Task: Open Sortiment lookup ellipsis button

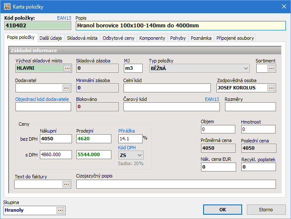Action: click(271, 68)
